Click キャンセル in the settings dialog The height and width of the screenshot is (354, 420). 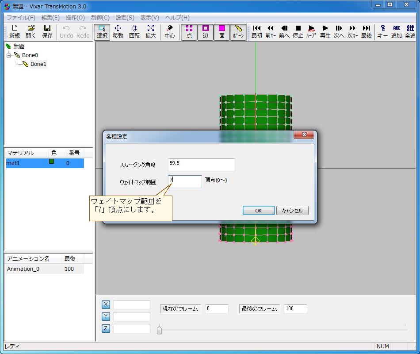(x=292, y=211)
